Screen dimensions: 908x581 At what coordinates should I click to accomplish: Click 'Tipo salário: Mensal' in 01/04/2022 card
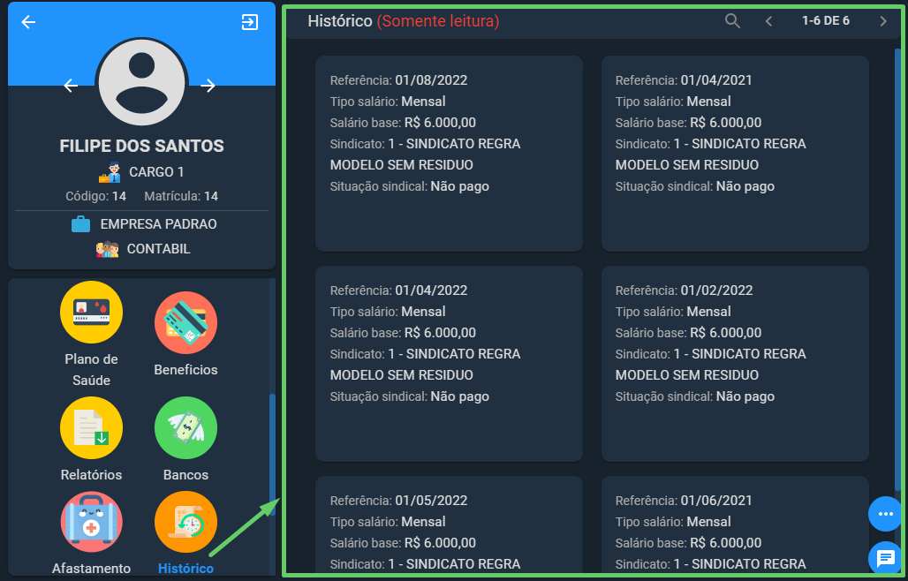(388, 312)
